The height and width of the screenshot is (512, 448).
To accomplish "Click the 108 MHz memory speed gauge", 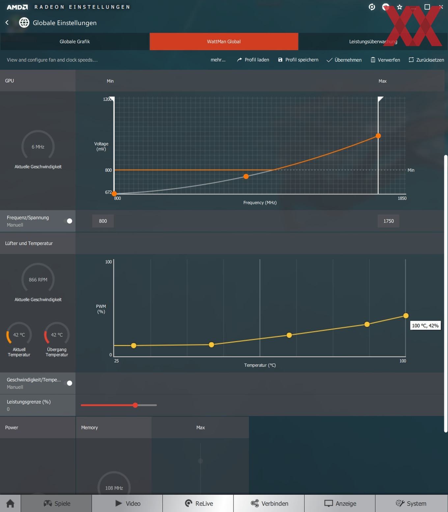I will 114,483.
